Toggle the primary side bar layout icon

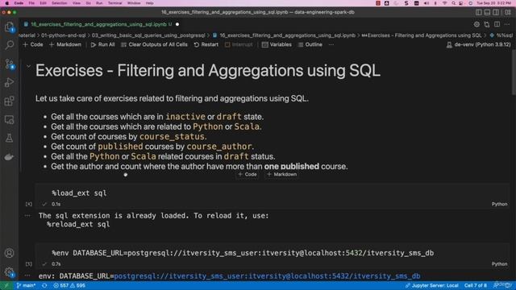click(479, 12)
